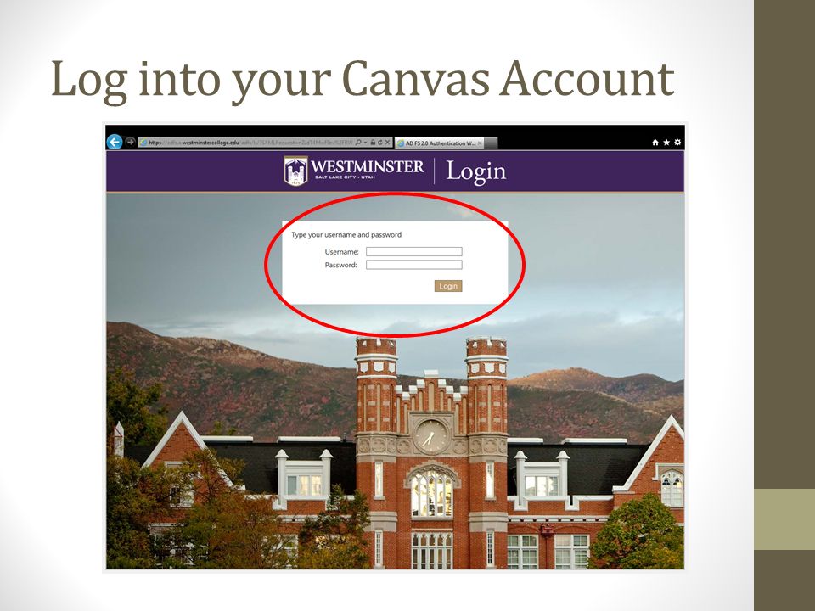Open favorites via the star icon
The width and height of the screenshot is (815, 611).
pyautogui.click(x=666, y=143)
